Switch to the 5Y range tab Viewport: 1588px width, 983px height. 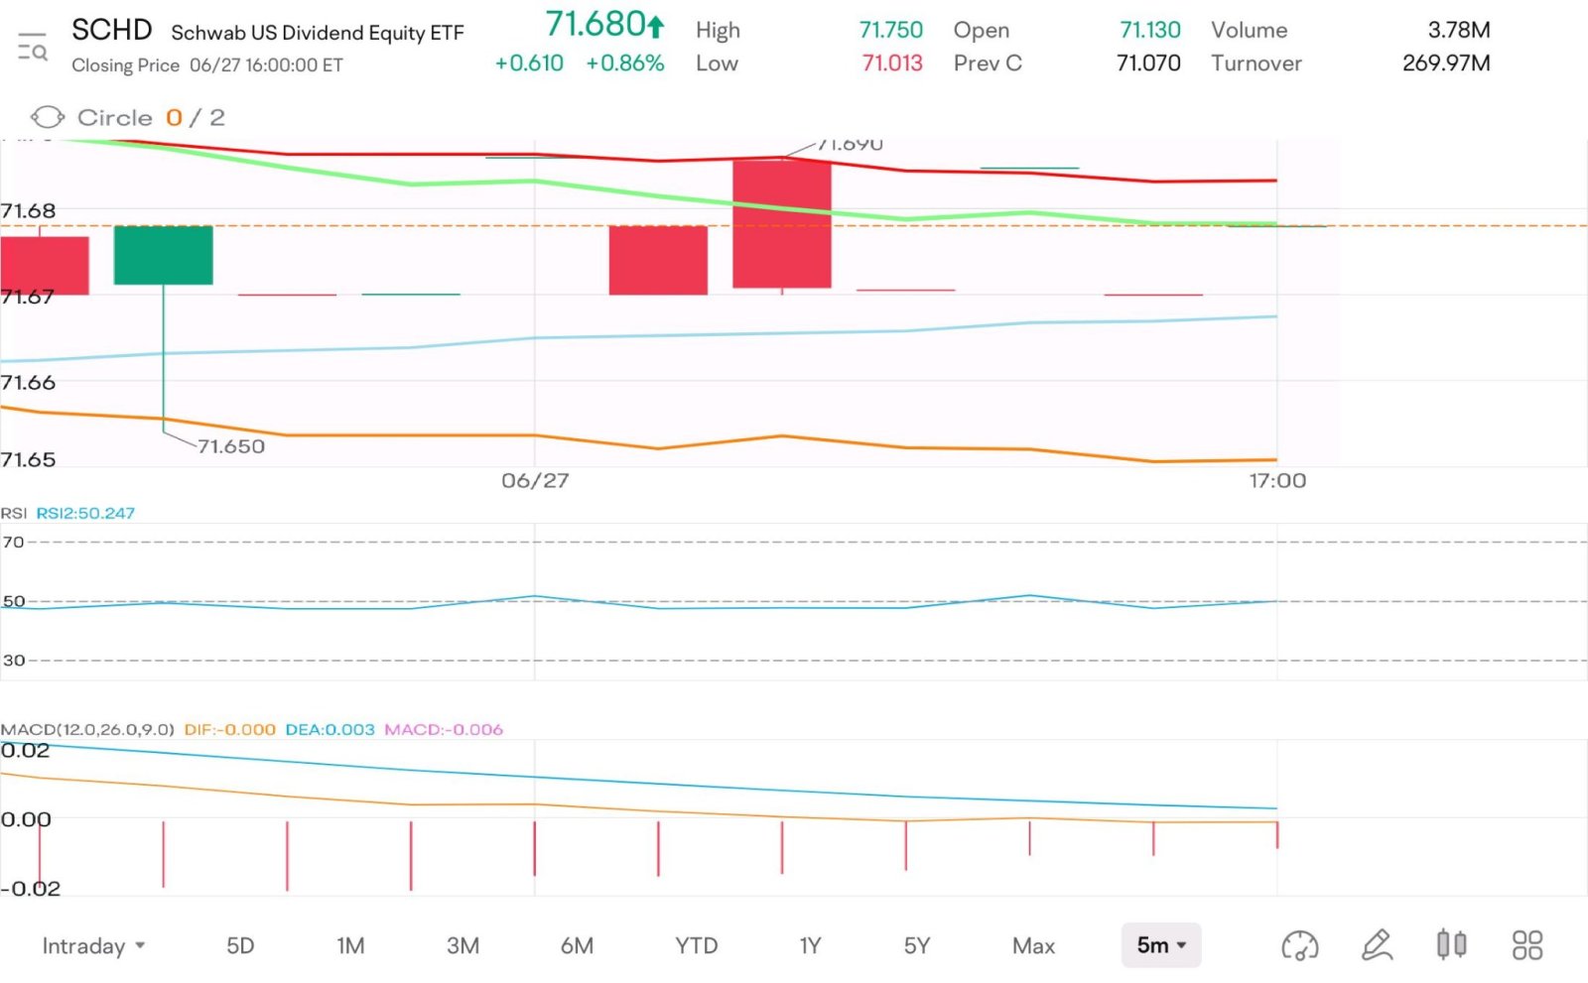(917, 946)
